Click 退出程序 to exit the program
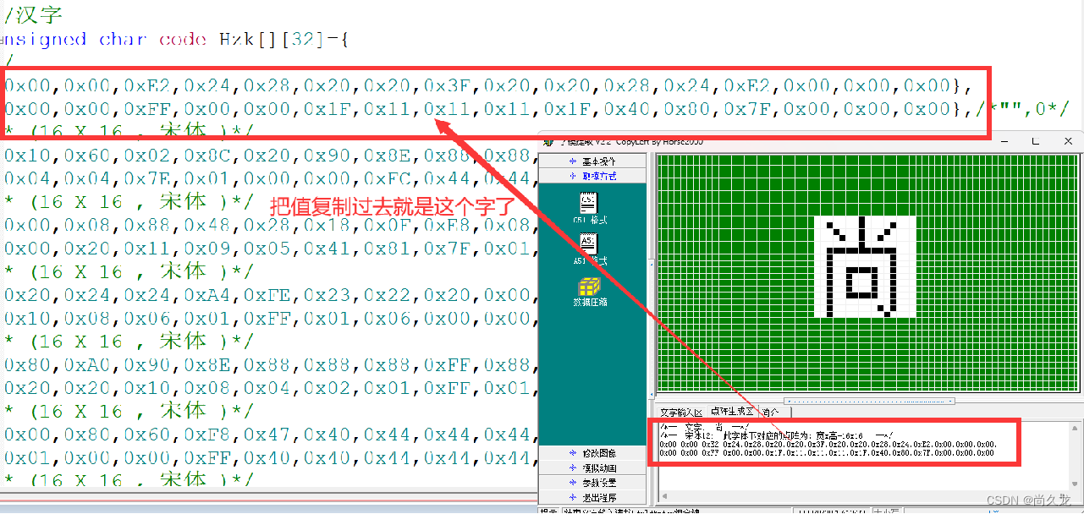This screenshot has height=514, width=1084. (592, 497)
